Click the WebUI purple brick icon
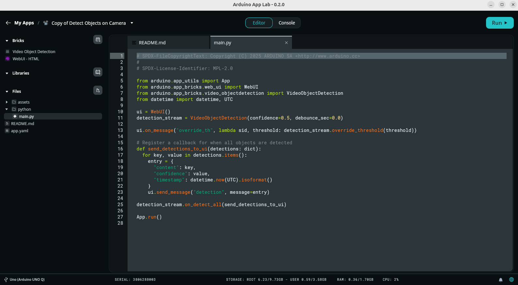Image resolution: width=518 pixels, height=285 pixels. 8,59
